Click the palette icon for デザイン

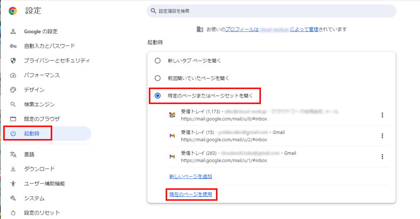(13, 90)
